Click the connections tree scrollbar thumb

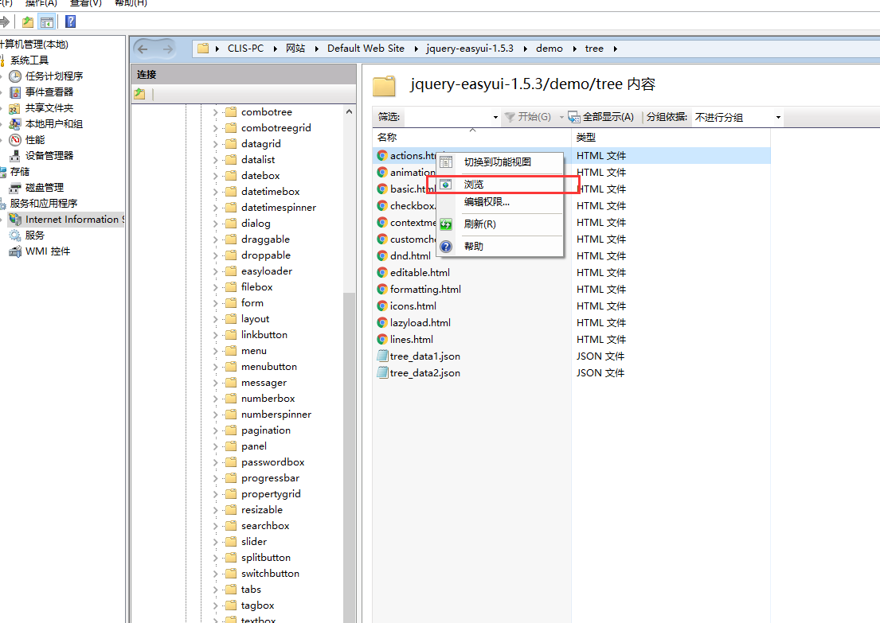349,457
